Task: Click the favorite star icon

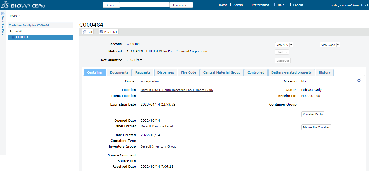Action: coord(359,81)
